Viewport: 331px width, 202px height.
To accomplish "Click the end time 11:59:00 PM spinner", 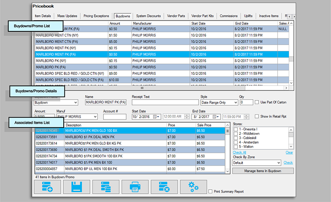I will (x=247, y=116).
